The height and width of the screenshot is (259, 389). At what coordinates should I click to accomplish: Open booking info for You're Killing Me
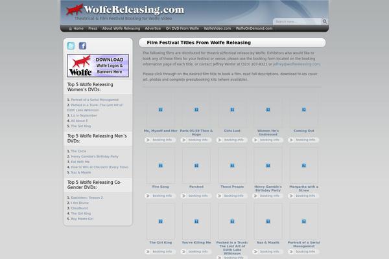pos(196,252)
